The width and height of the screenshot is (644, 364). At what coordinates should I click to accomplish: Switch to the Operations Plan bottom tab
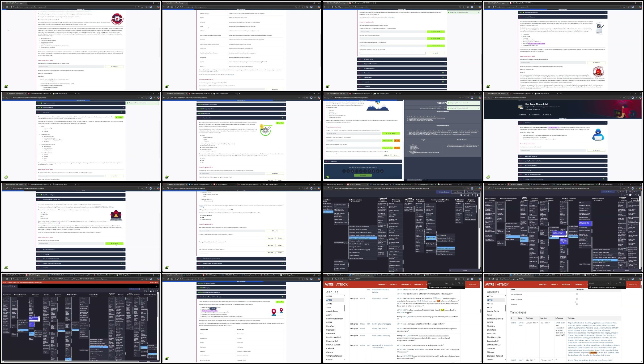[417, 180]
